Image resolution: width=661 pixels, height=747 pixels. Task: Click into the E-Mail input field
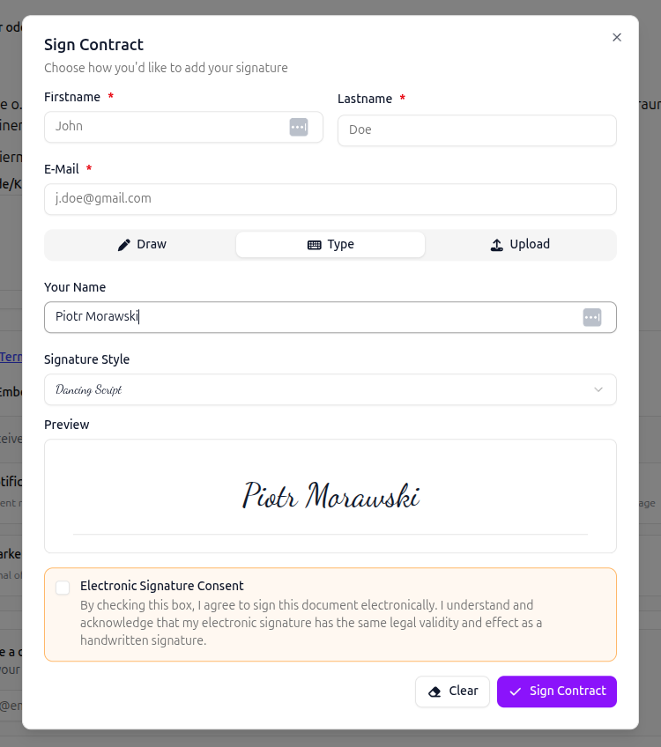coord(330,199)
